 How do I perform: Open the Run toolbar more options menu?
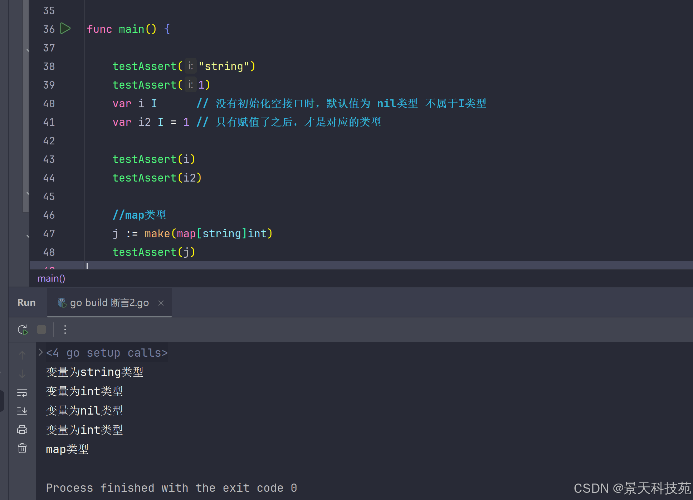(x=65, y=330)
